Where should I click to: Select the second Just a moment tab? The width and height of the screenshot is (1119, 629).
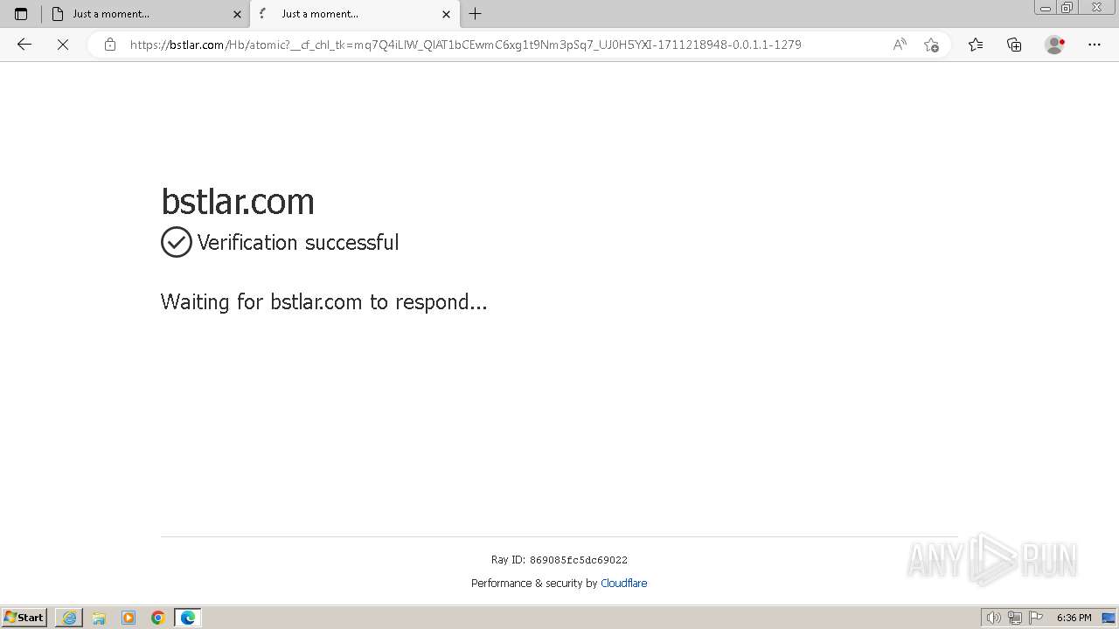[x=355, y=14]
